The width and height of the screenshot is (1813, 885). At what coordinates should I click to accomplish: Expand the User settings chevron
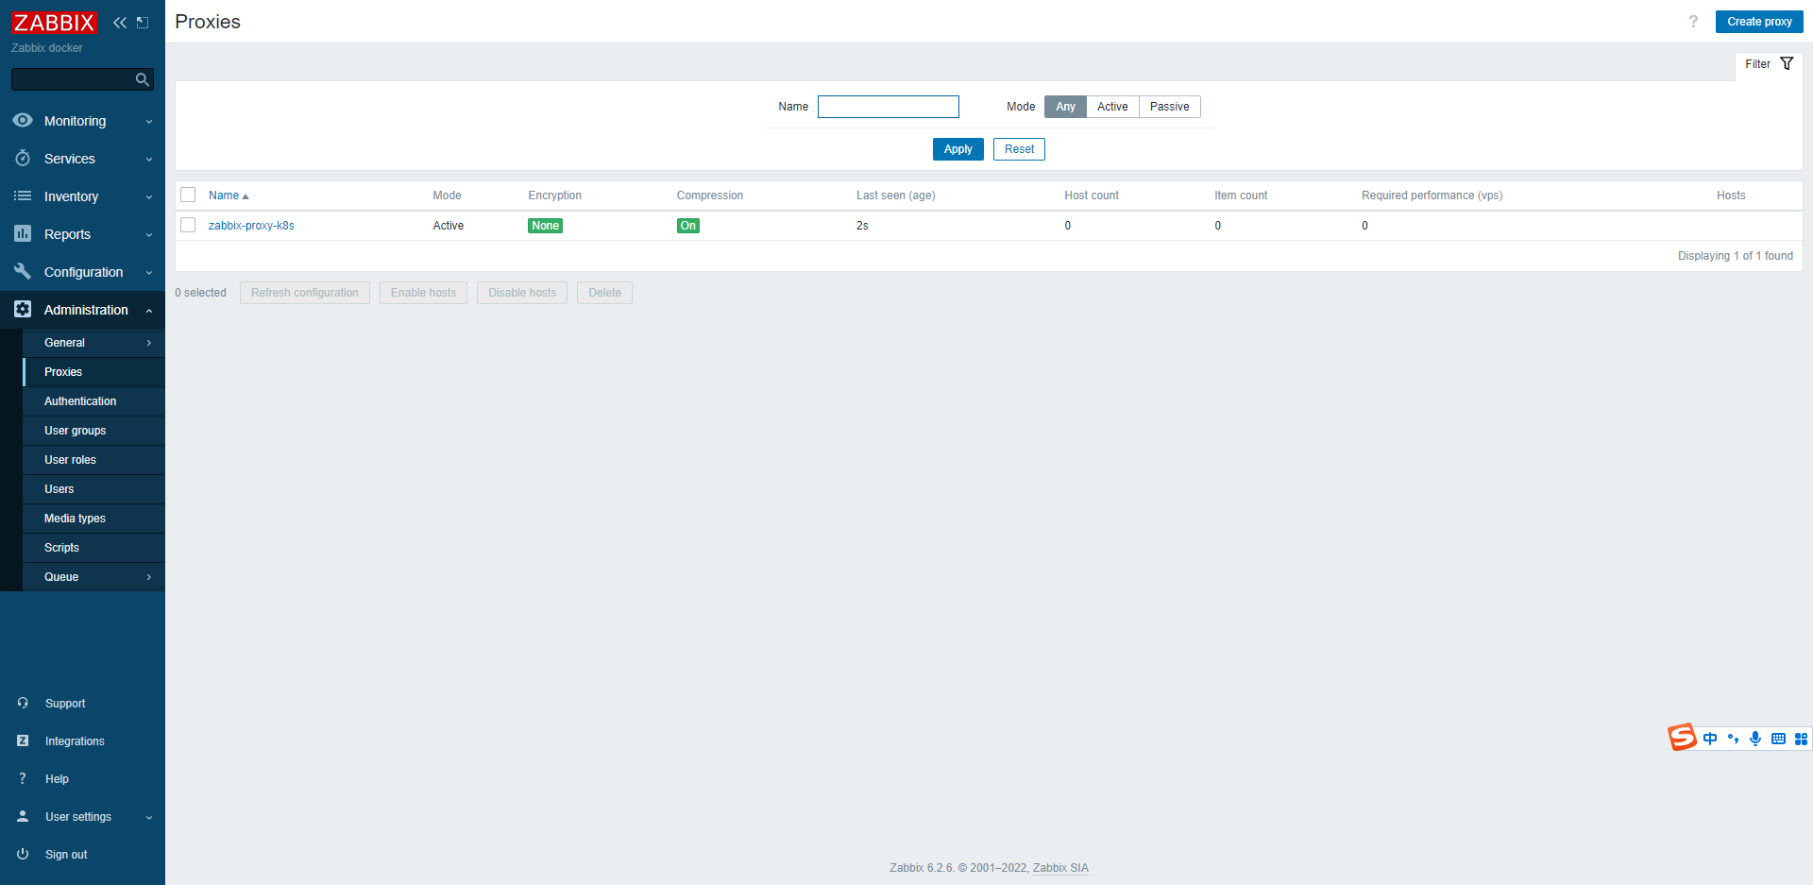pyautogui.click(x=149, y=817)
